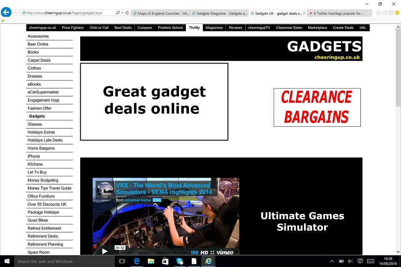Open the address bar dropdown arrow
401x267 pixels.
122,13
